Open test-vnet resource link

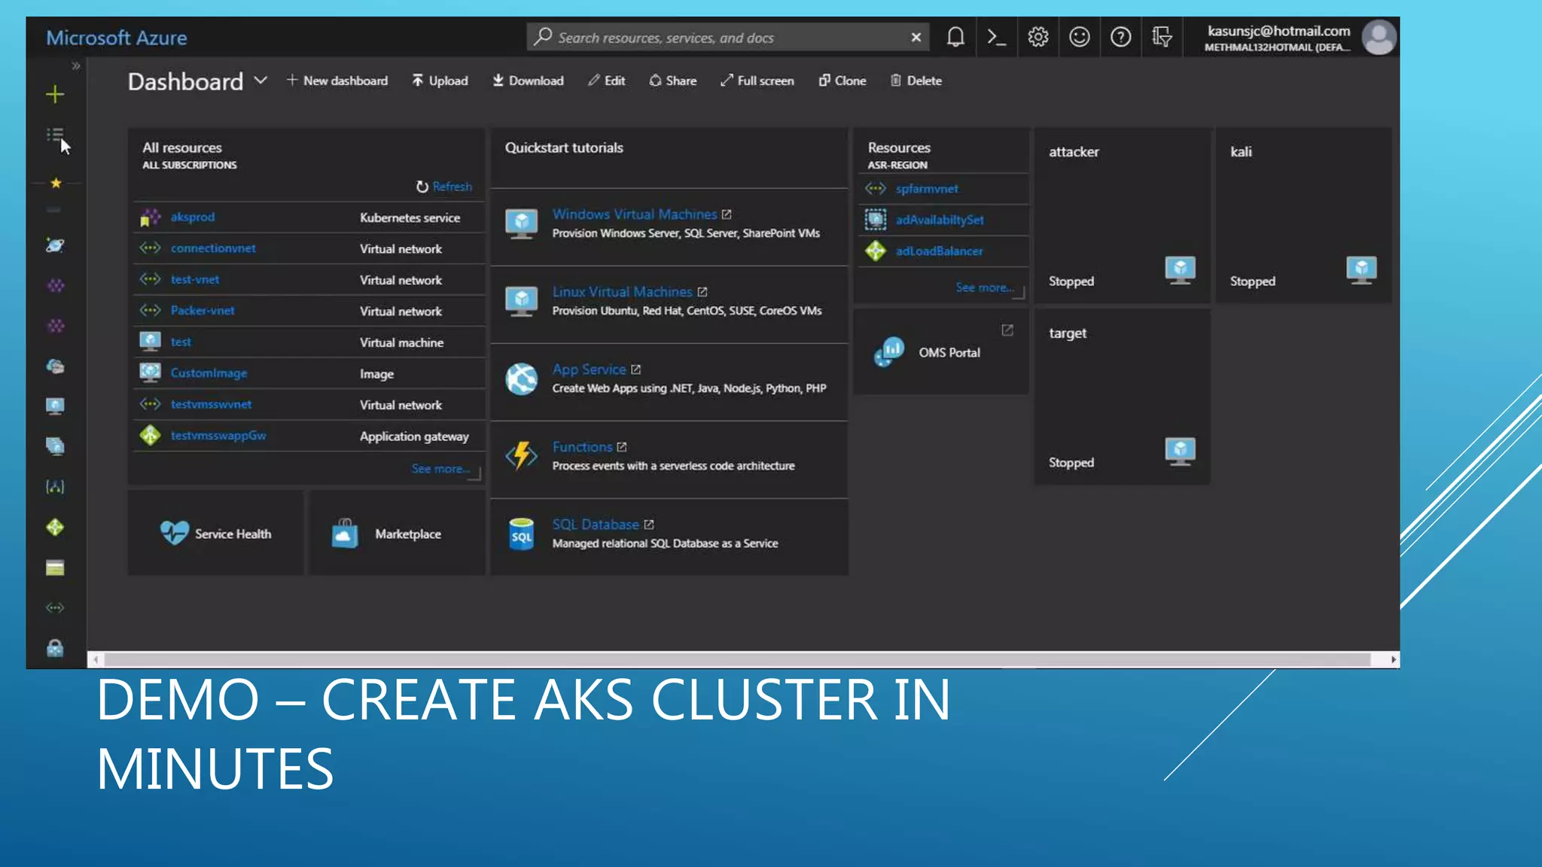click(x=195, y=279)
